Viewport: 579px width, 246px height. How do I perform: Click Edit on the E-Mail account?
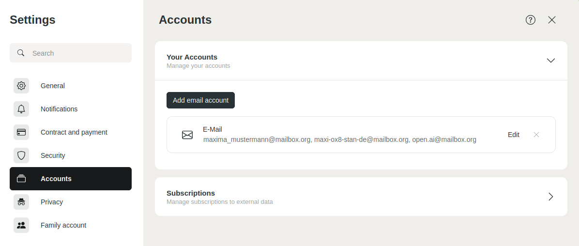pos(514,135)
